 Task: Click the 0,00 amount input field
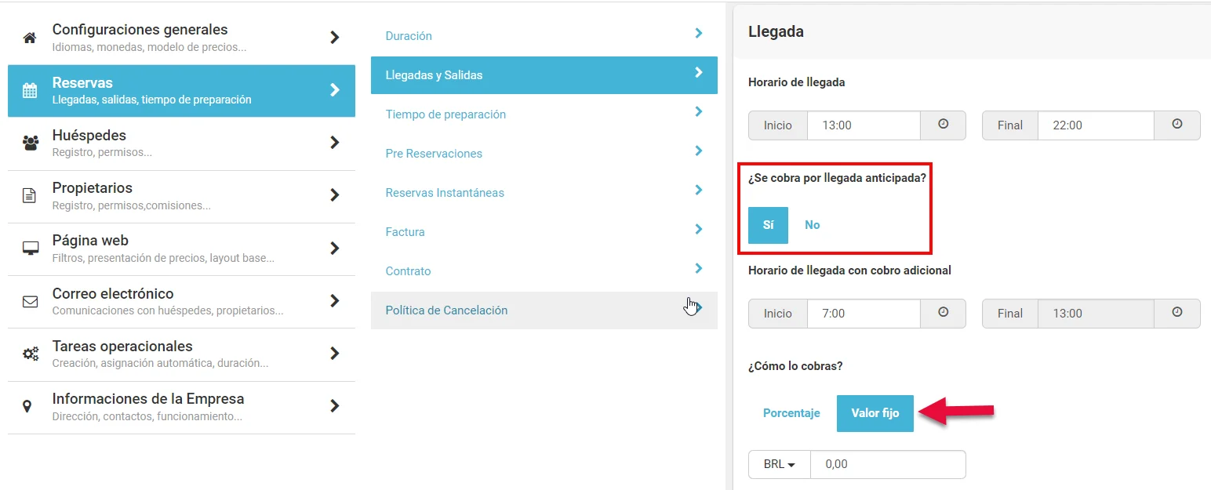click(888, 464)
